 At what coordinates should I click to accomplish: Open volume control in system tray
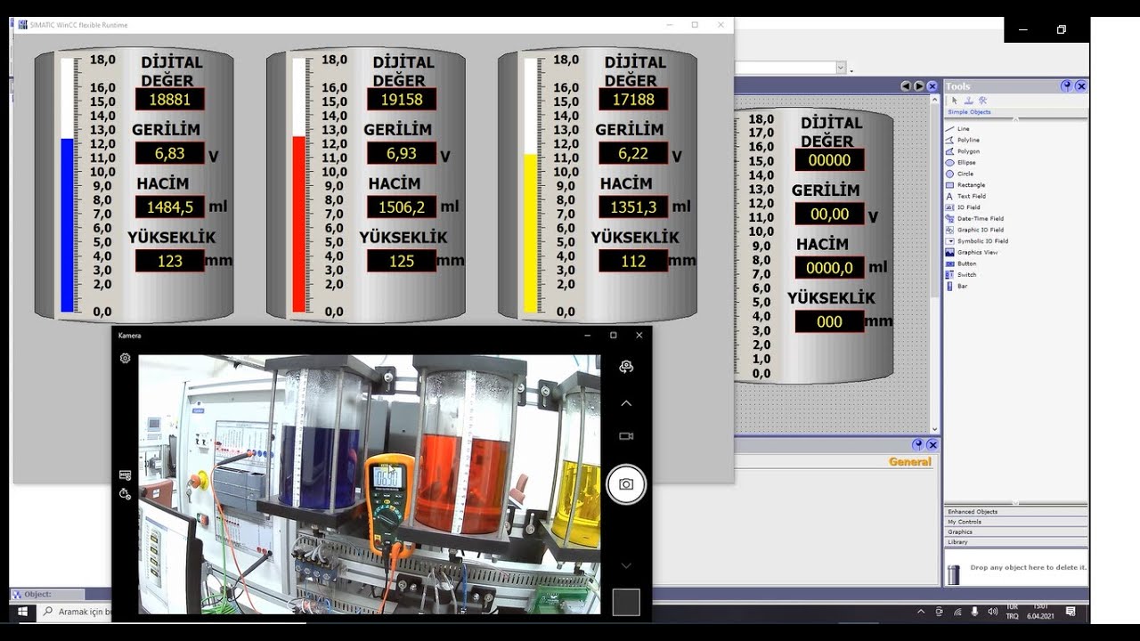coord(992,612)
